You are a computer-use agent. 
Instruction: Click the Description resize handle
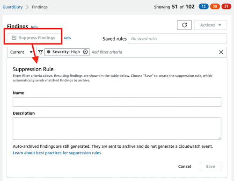point(219,138)
